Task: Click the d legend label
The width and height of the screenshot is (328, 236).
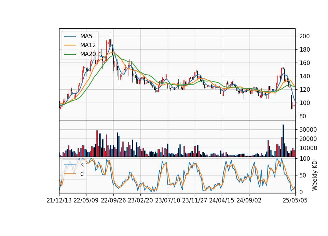Action: [x=82, y=174]
